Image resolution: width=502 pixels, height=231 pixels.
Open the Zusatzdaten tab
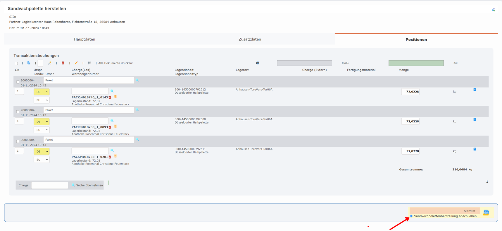250,39
